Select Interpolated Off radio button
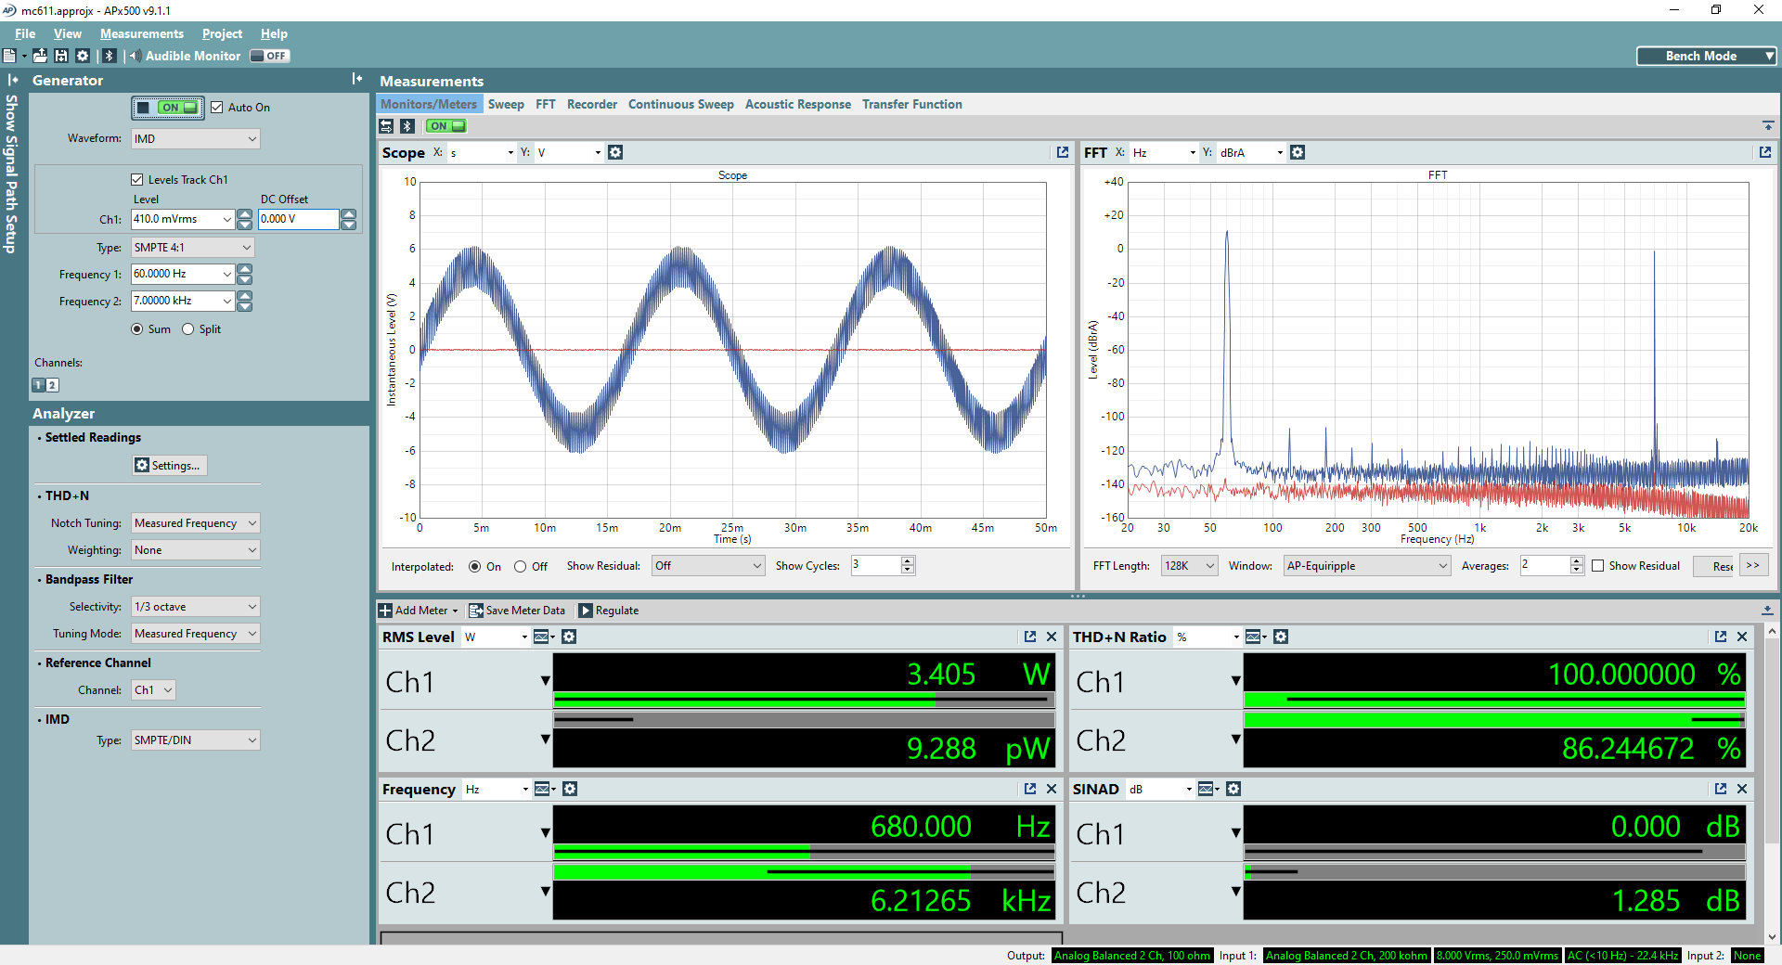The image size is (1782, 965). pyautogui.click(x=521, y=566)
